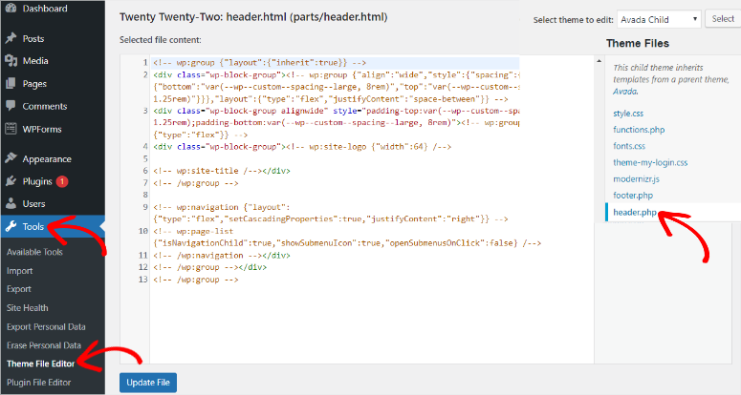
Task: Click the Plugins update badge showing 1
Action: pyautogui.click(x=62, y=181)
